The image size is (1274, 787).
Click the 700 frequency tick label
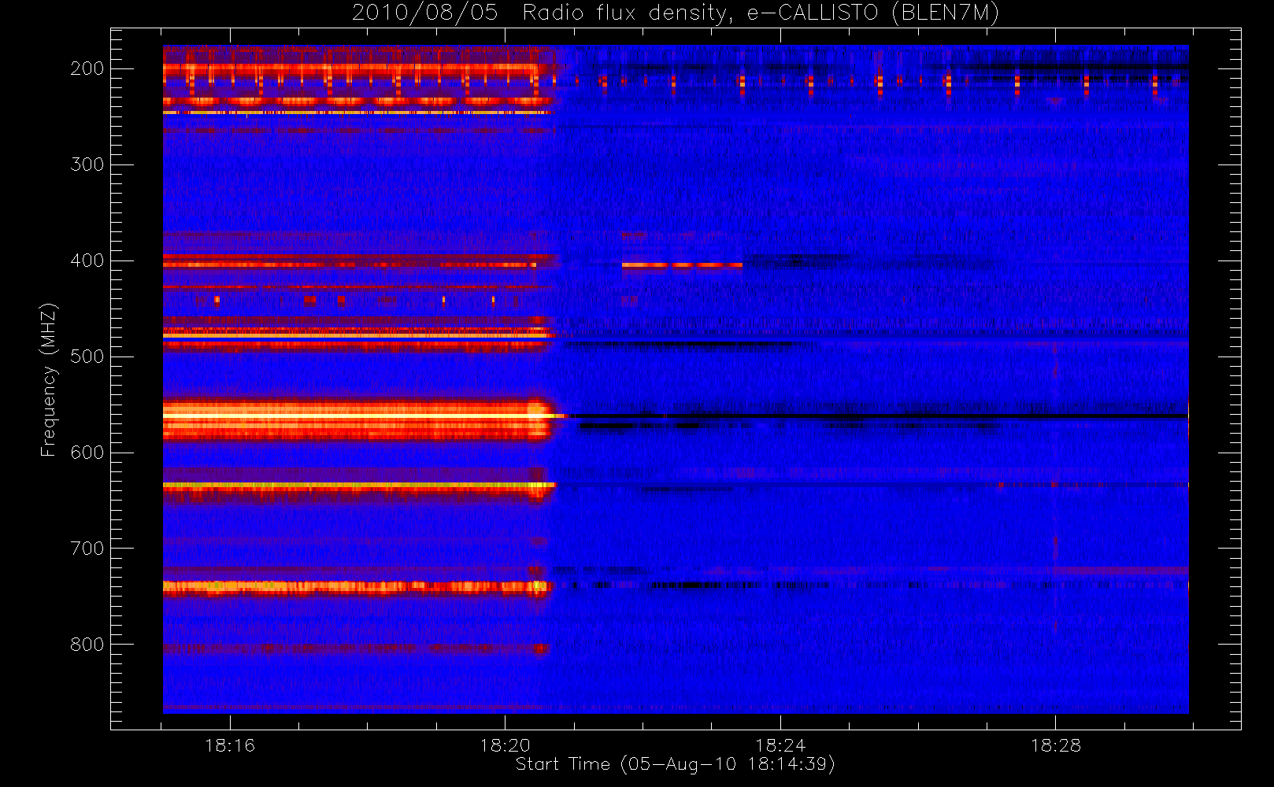coord(87,549)
